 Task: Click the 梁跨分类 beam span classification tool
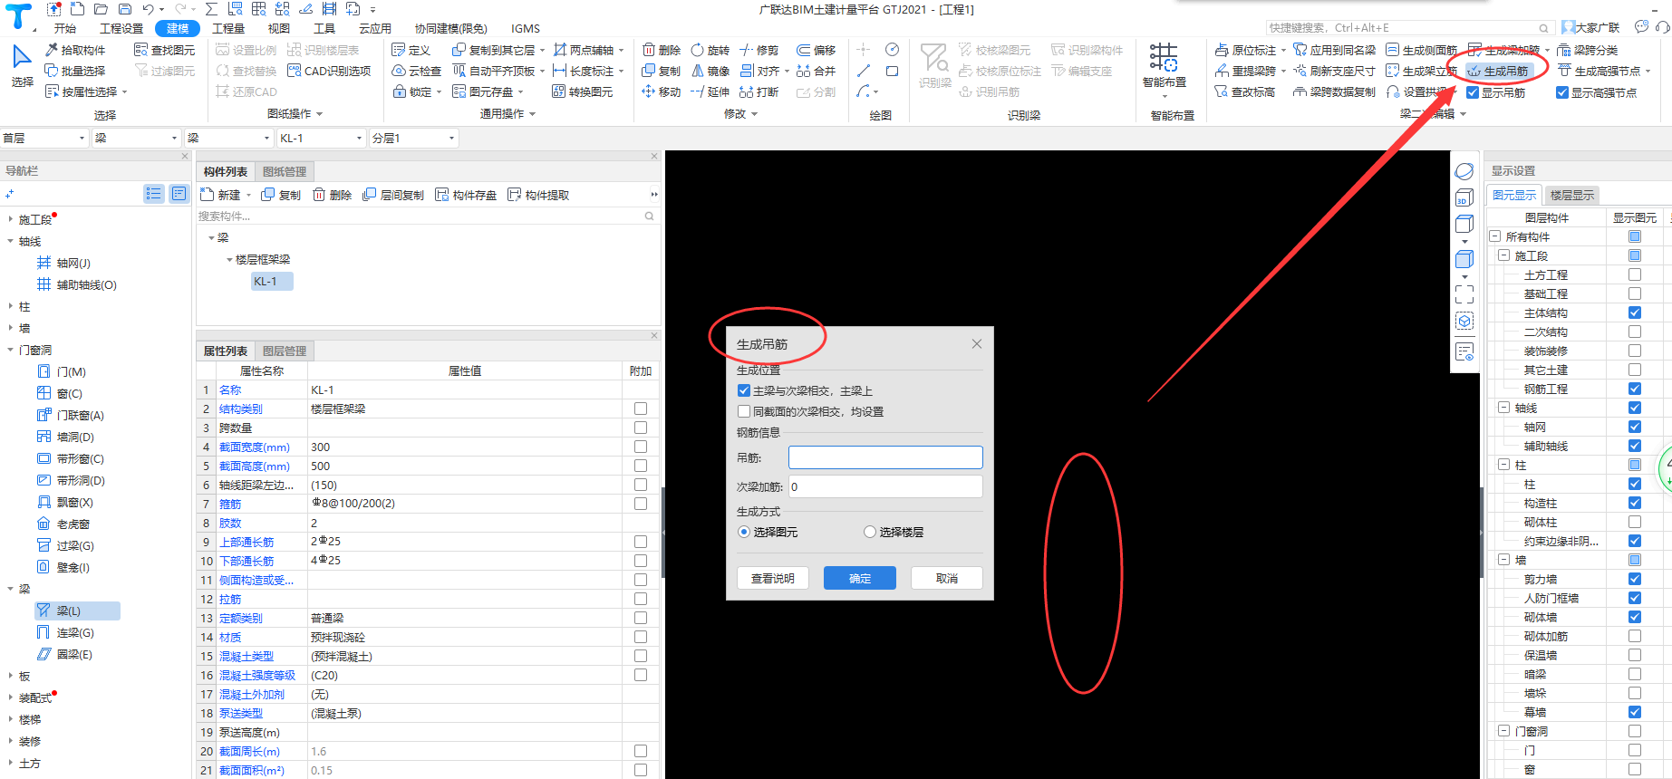1588,50
